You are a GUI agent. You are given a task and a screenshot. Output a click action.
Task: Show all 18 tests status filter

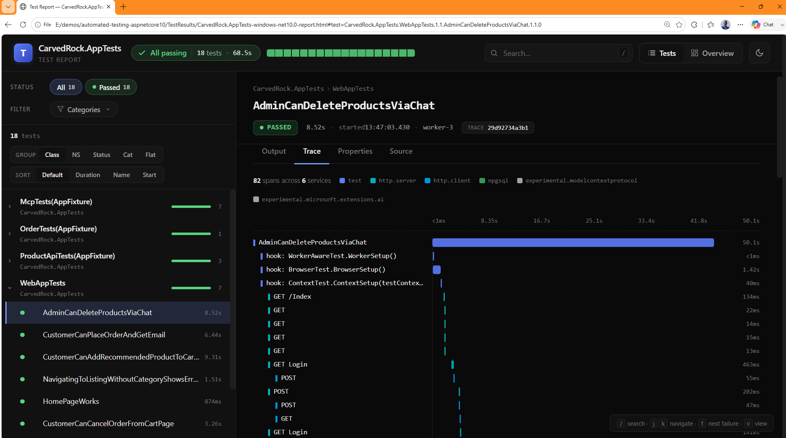click(66, 87)
